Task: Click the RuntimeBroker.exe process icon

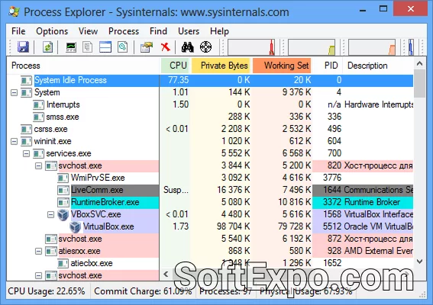Action: [x=63, y=202]
